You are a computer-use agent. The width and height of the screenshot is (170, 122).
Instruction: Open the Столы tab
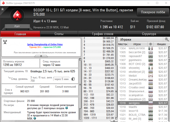(x=59, y=34)
